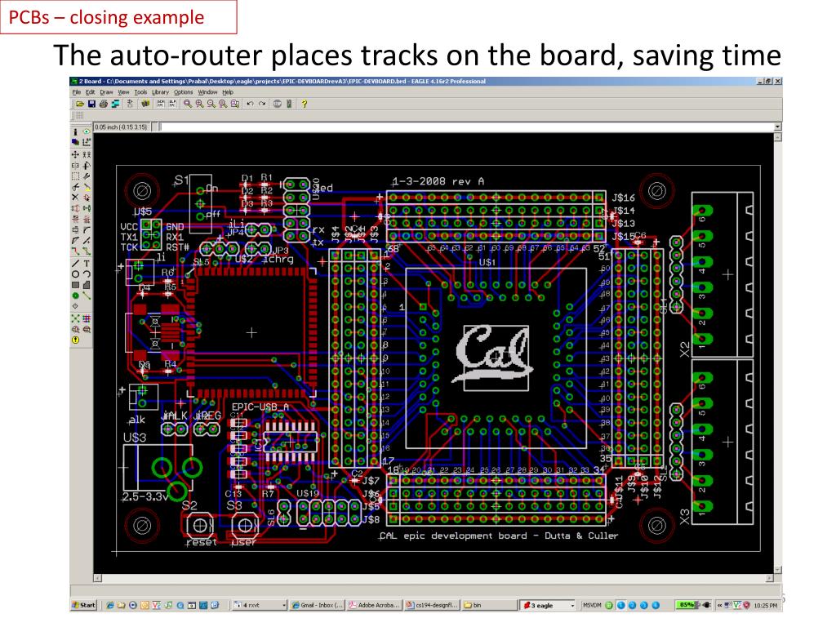Select the Add component tool
Viewport: 836px width, 627px height.
(x=87, y=198)
